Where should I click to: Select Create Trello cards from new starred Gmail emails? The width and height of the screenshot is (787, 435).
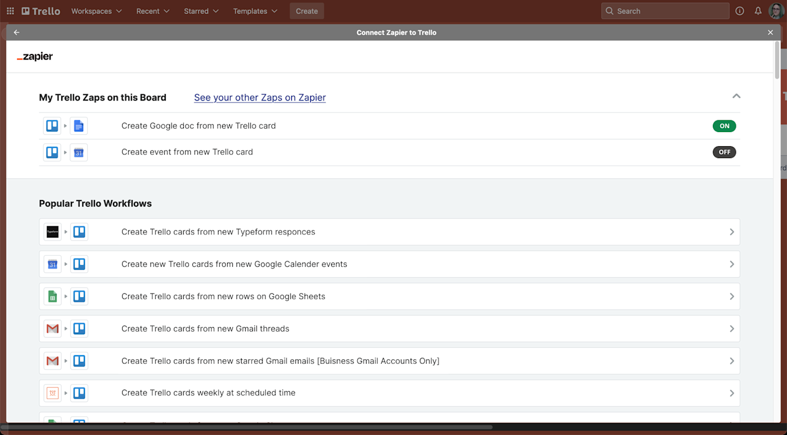click(390, 361)
